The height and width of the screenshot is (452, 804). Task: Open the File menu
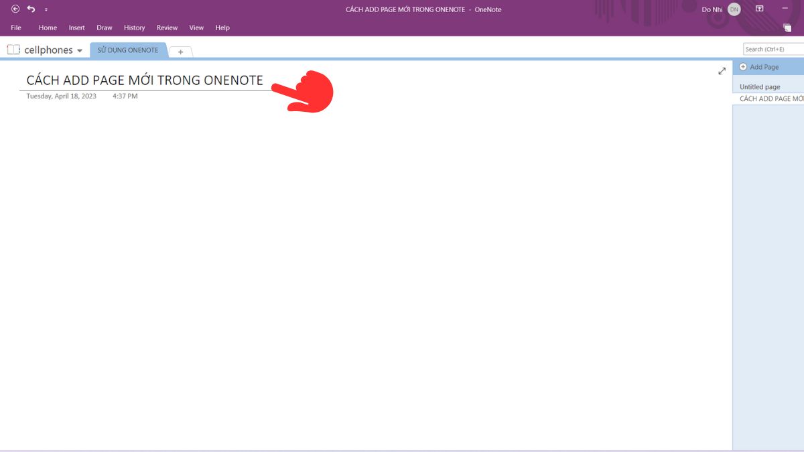[x=16, y=27]
